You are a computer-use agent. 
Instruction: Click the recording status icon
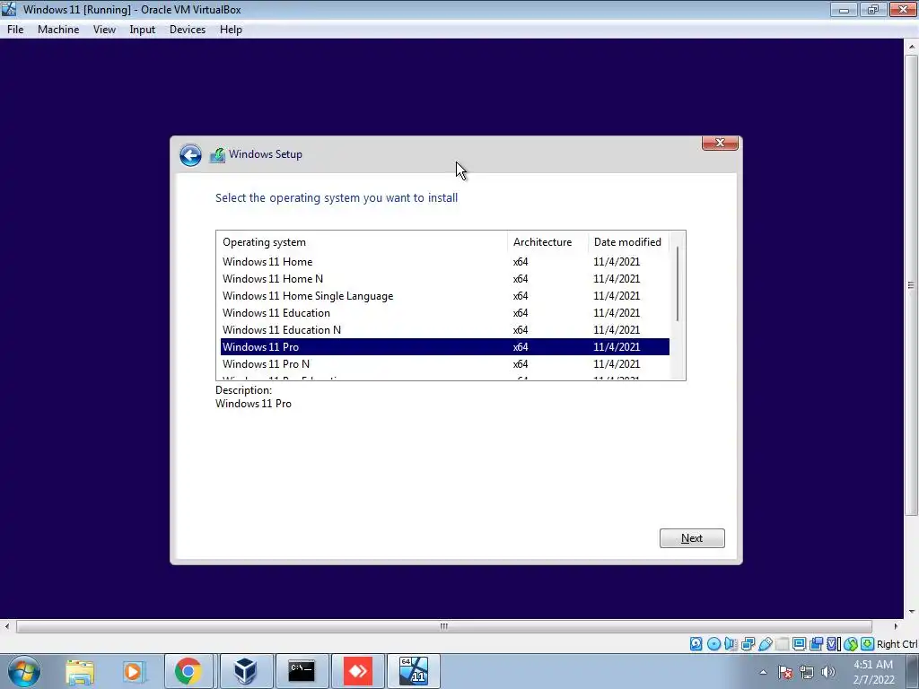(x=816, y=644)
